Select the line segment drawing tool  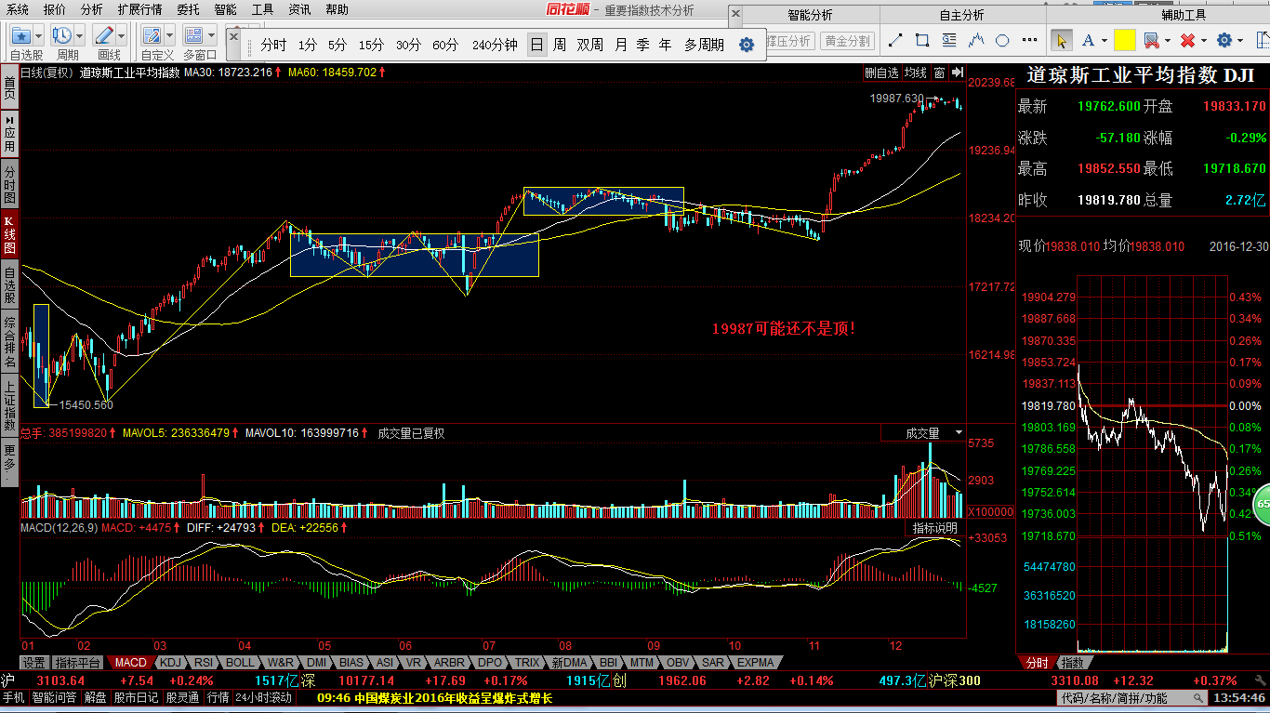pos(895,40)
